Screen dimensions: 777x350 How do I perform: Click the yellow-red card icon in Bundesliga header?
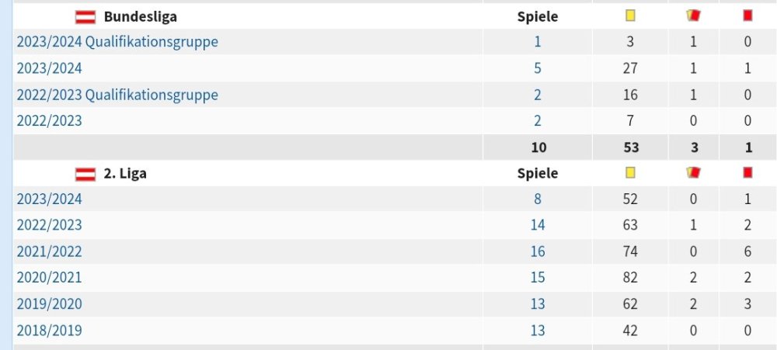tap(694, 16)
